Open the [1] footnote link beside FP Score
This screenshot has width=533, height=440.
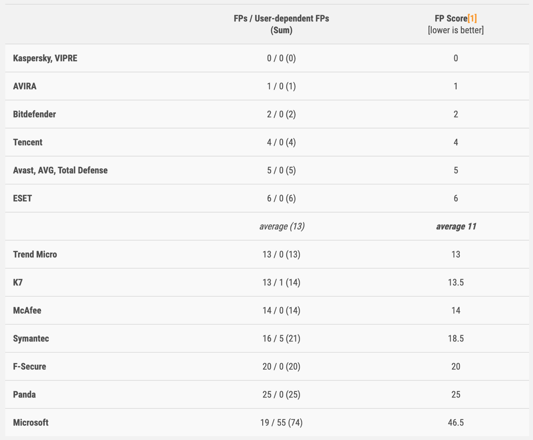pyautogui.click(x=472, y=18)
